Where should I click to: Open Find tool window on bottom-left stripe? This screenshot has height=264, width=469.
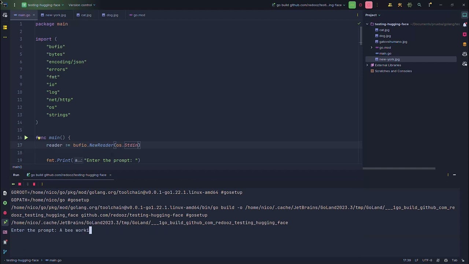click(x=5, y=193)
